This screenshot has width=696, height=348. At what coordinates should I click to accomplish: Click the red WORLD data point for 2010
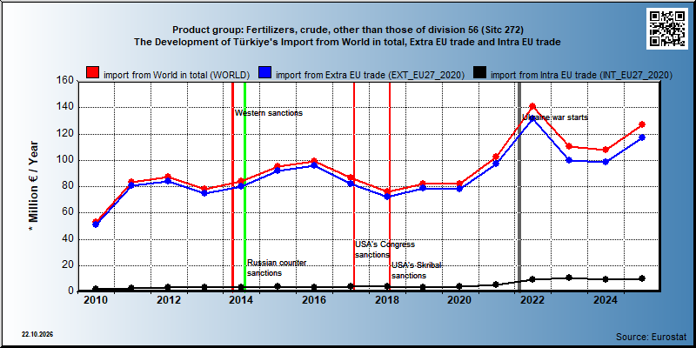tap(96, 222)
